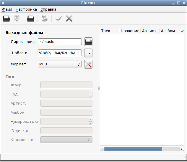Open the template pattern dropdown button next to Шаблон

coord(88,53)
